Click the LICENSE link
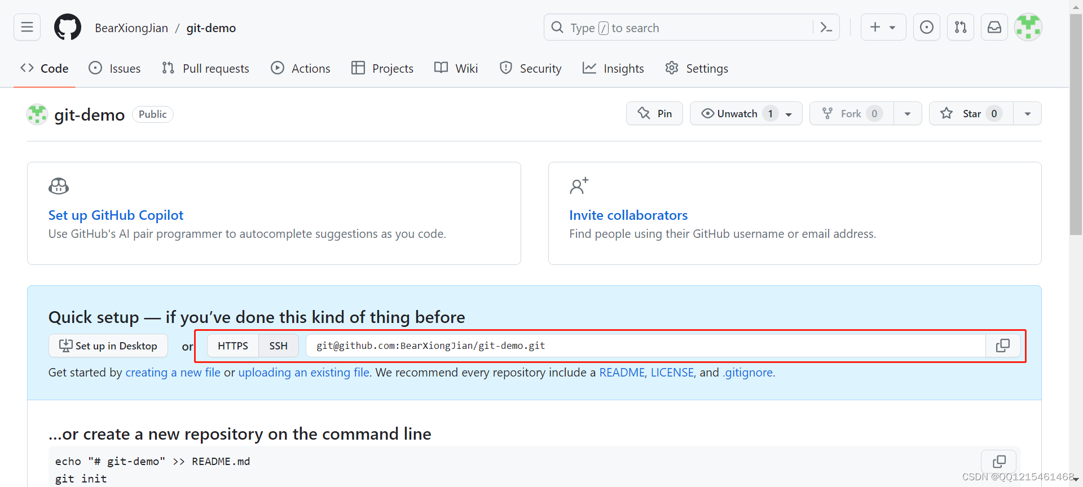The image size is (1083, 487). click(x=672, y=373)
